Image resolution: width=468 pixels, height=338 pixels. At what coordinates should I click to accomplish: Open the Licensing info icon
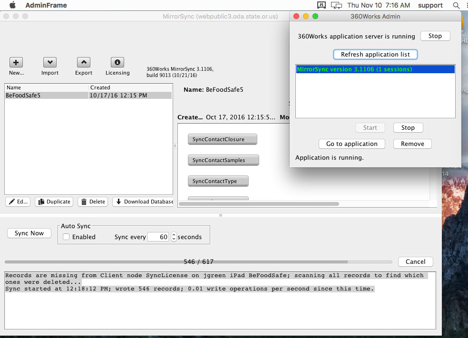tap(117, 62)
